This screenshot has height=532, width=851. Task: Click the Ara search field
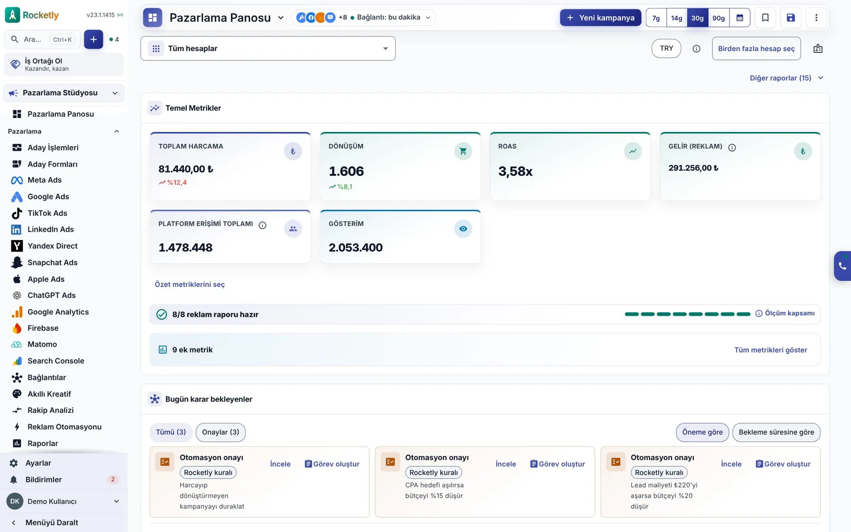pos(43,39)
